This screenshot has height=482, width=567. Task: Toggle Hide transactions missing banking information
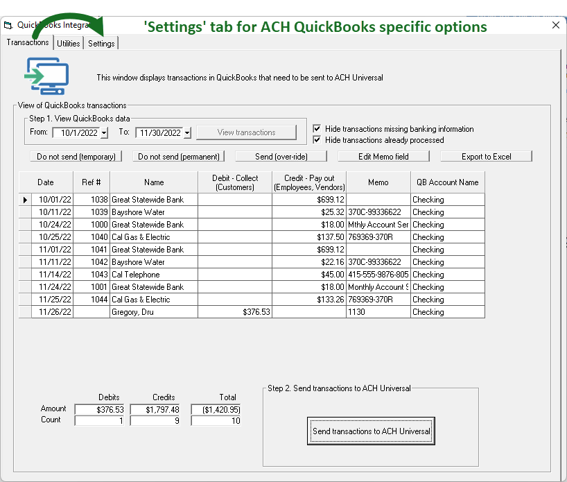point(317,129)
